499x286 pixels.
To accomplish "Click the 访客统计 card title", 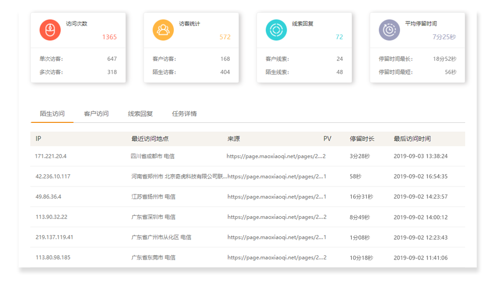I will [x=189, y=23].
